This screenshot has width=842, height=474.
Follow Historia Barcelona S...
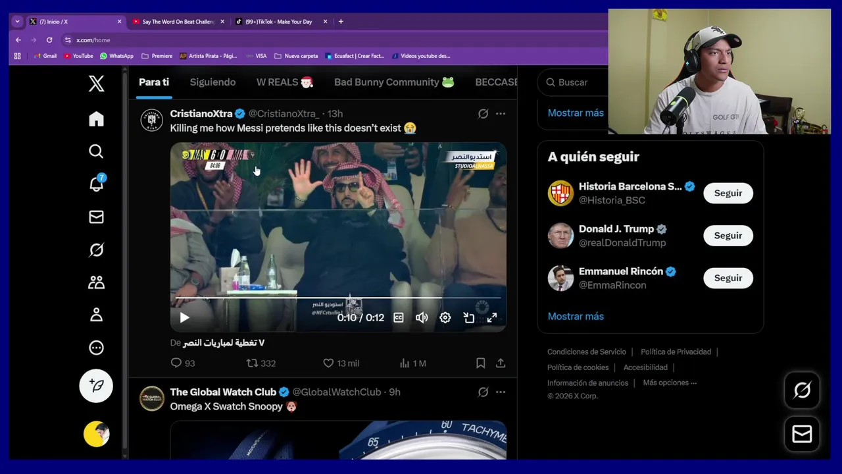[728, 194]
